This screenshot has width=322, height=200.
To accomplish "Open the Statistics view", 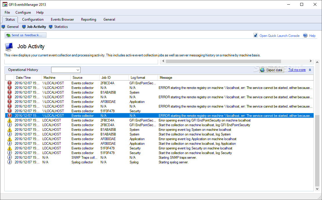I will click(61, 27).
